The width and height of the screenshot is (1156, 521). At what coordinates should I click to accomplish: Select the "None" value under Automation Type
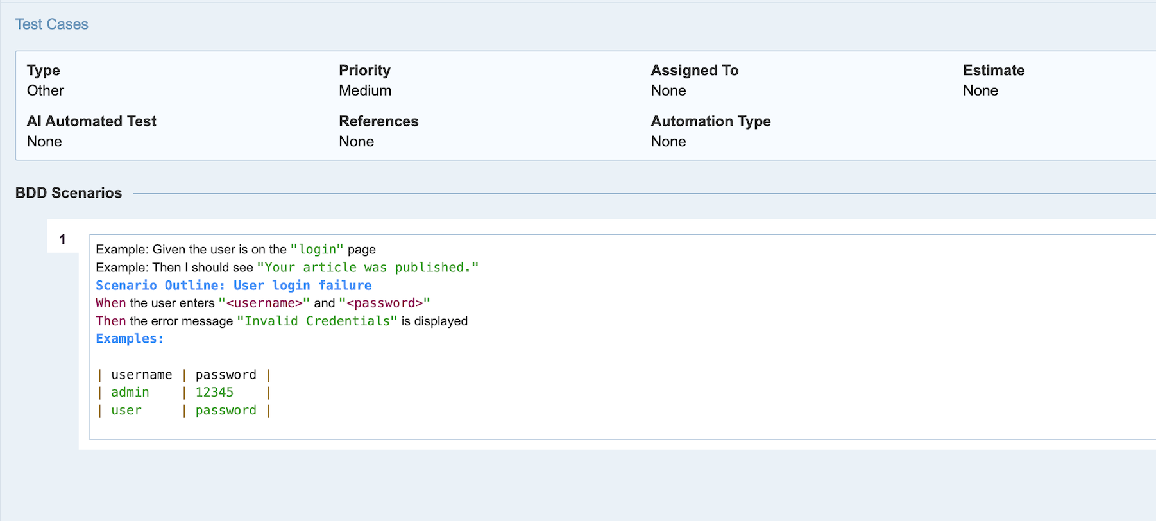click(x=668, y=141)
